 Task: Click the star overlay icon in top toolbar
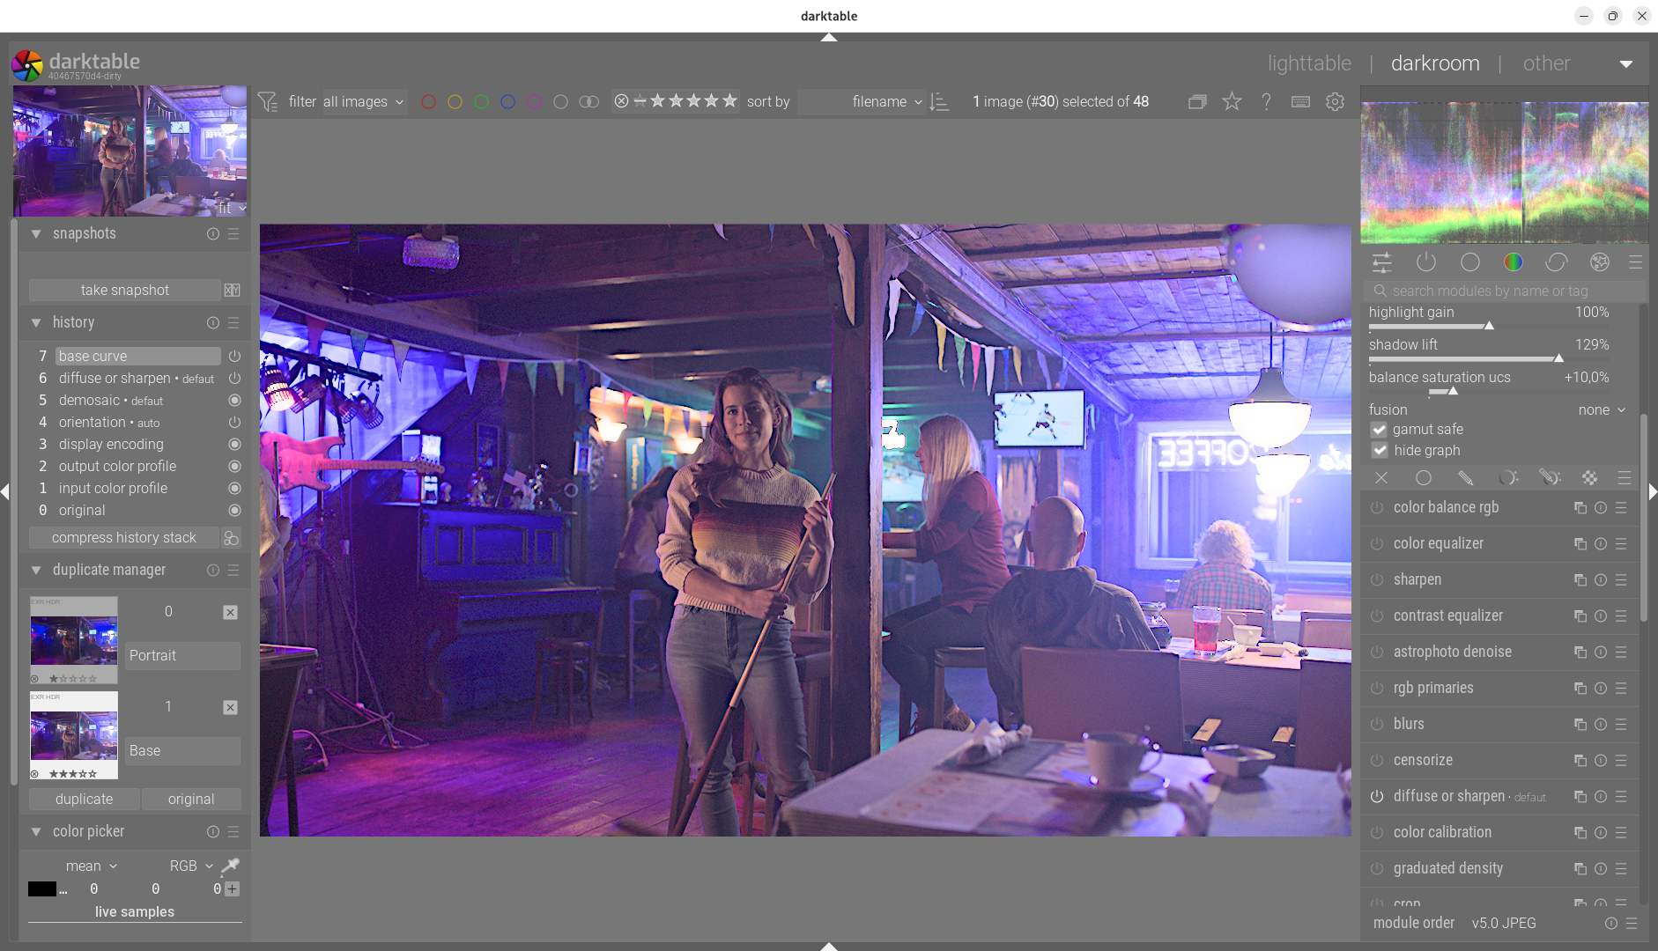(1232, 102)
